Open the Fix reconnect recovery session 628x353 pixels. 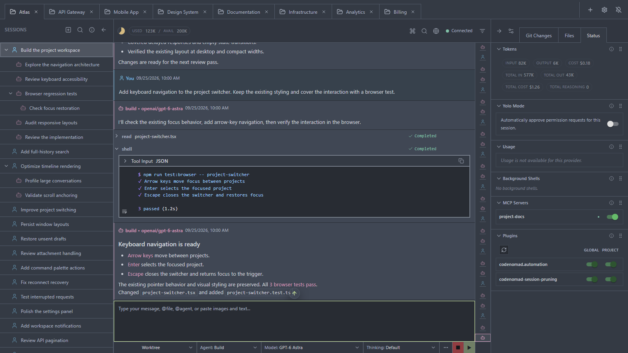(x=57, y=282)
